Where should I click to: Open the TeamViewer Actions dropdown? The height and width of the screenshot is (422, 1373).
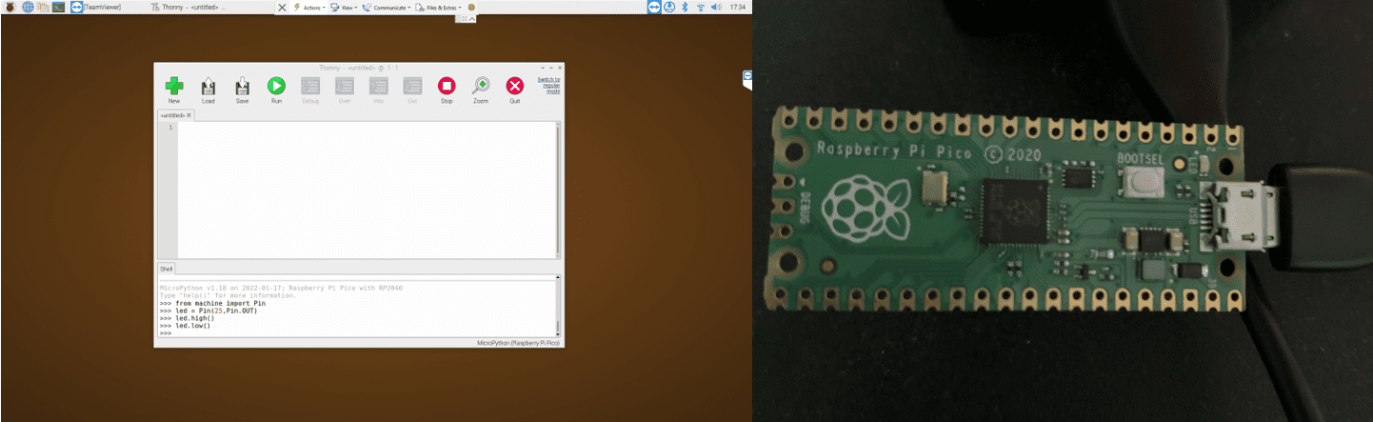point(309,7)
